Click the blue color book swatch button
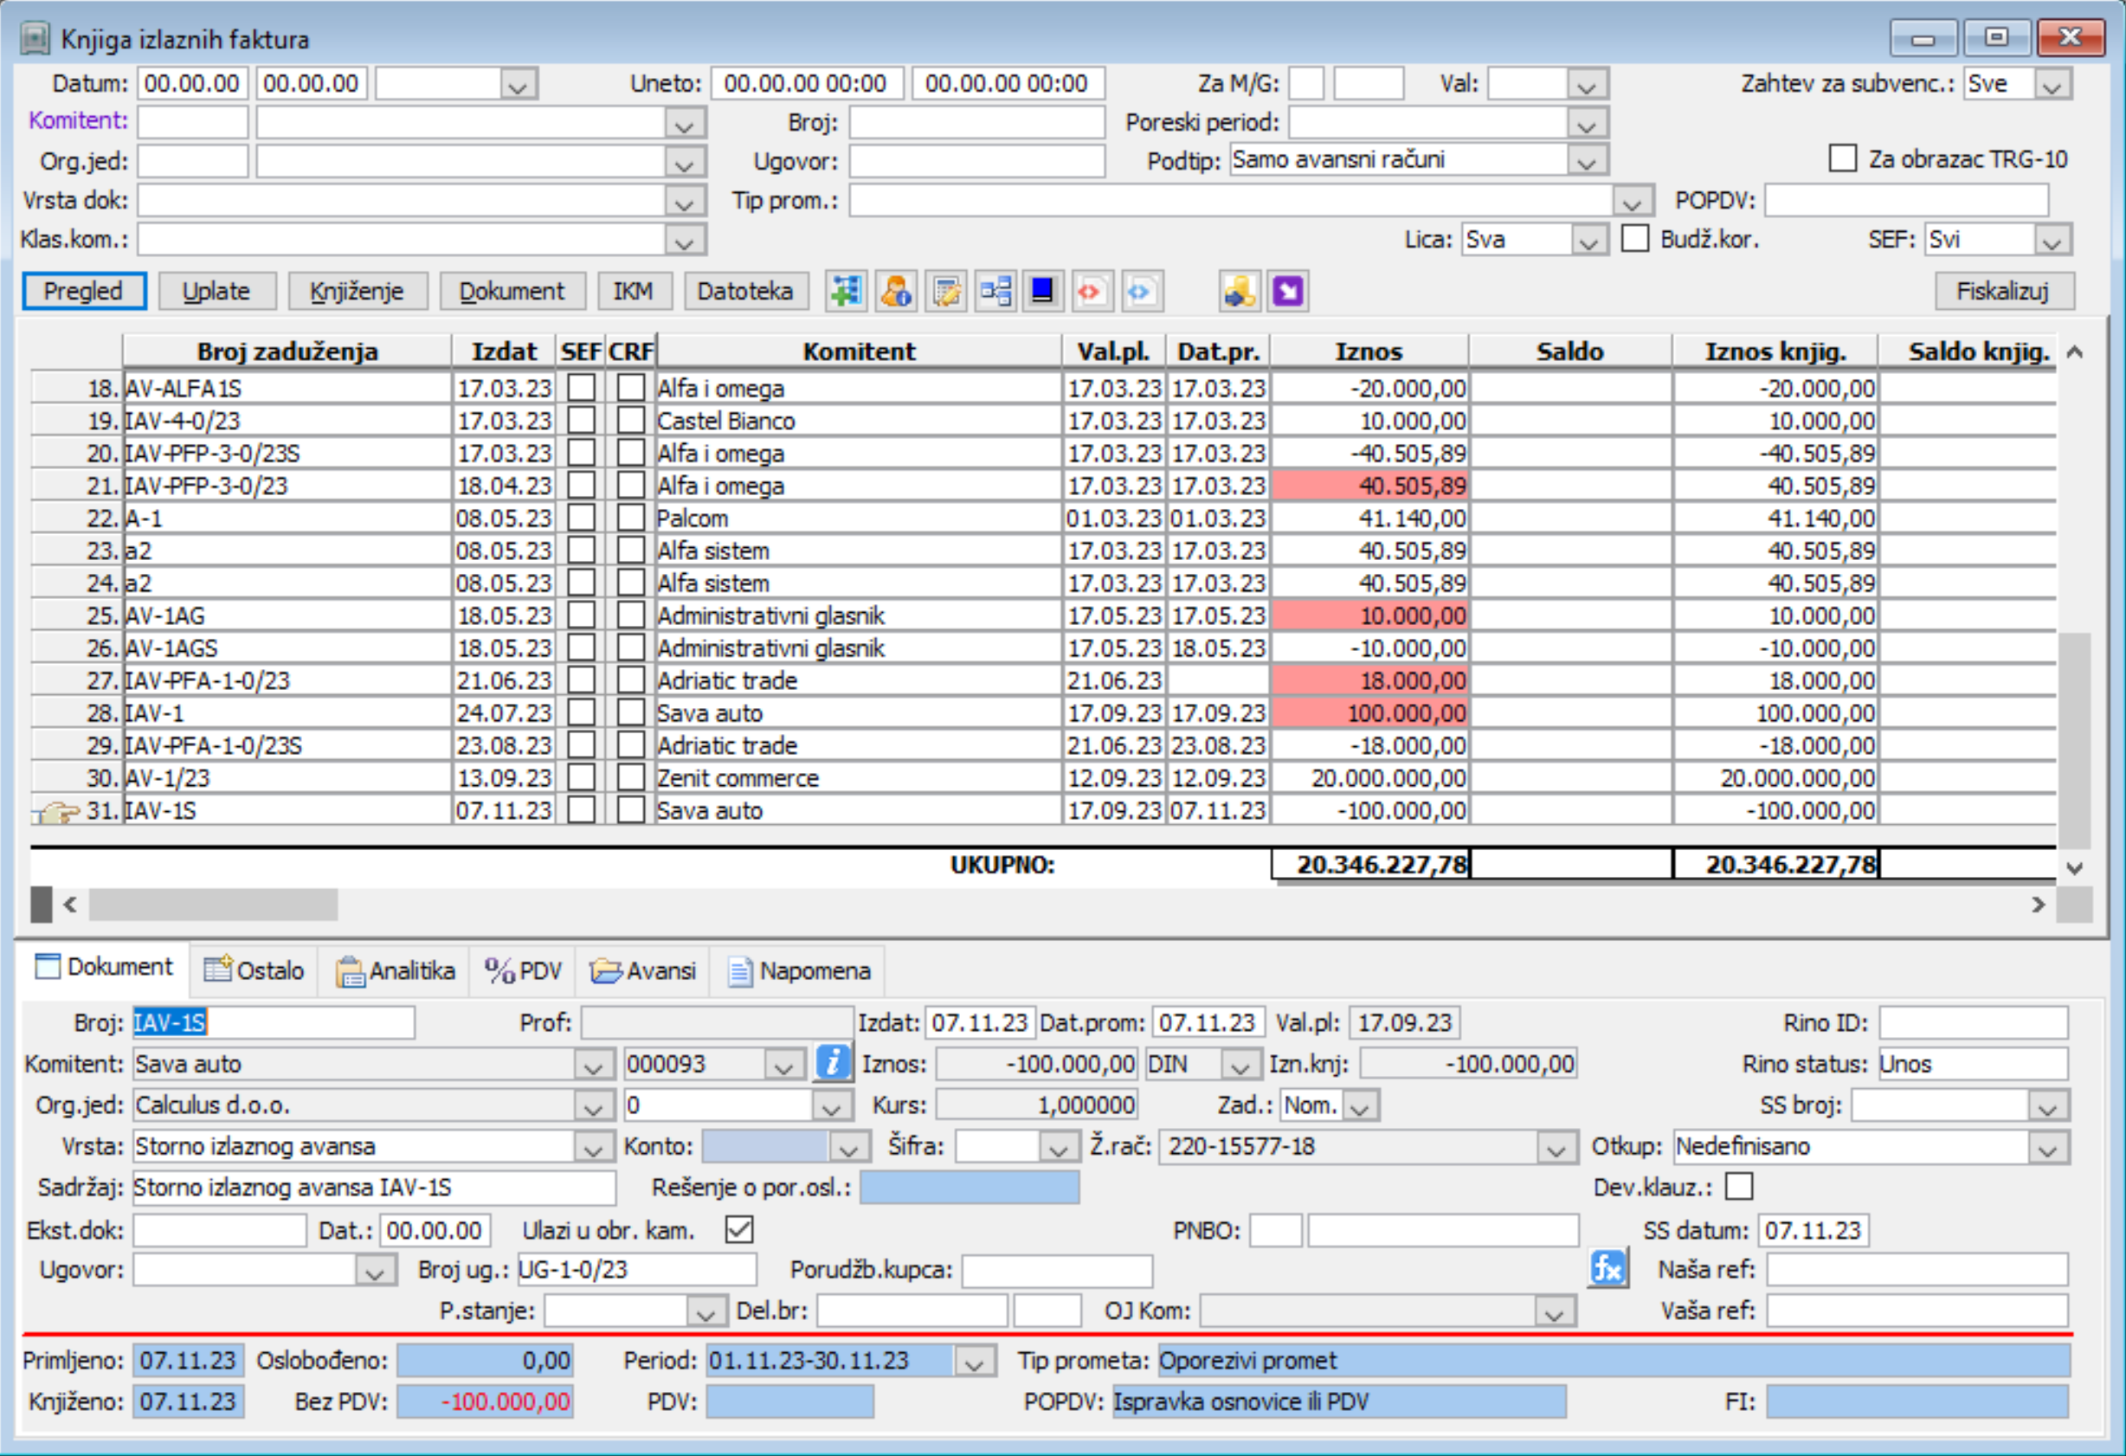 click(x=1042, y=291)
